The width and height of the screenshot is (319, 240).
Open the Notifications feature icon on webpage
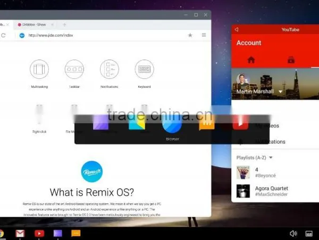pos(109,69)
